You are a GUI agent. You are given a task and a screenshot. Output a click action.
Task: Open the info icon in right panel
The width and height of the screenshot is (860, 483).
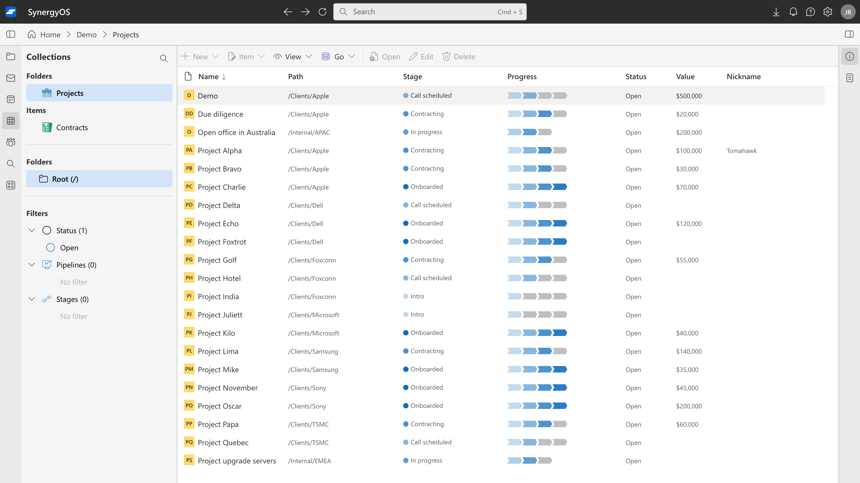[x=850, y=56]
